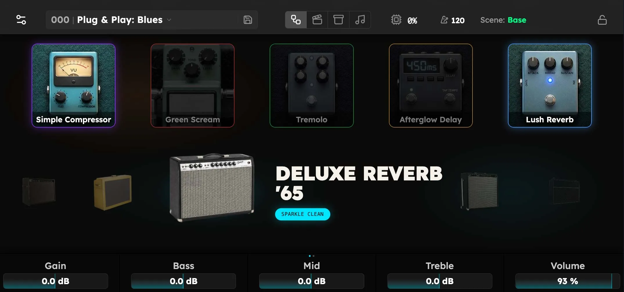Adjust the Treble slider
This screenshot has height=292, width=624.
tap(440, 281)
